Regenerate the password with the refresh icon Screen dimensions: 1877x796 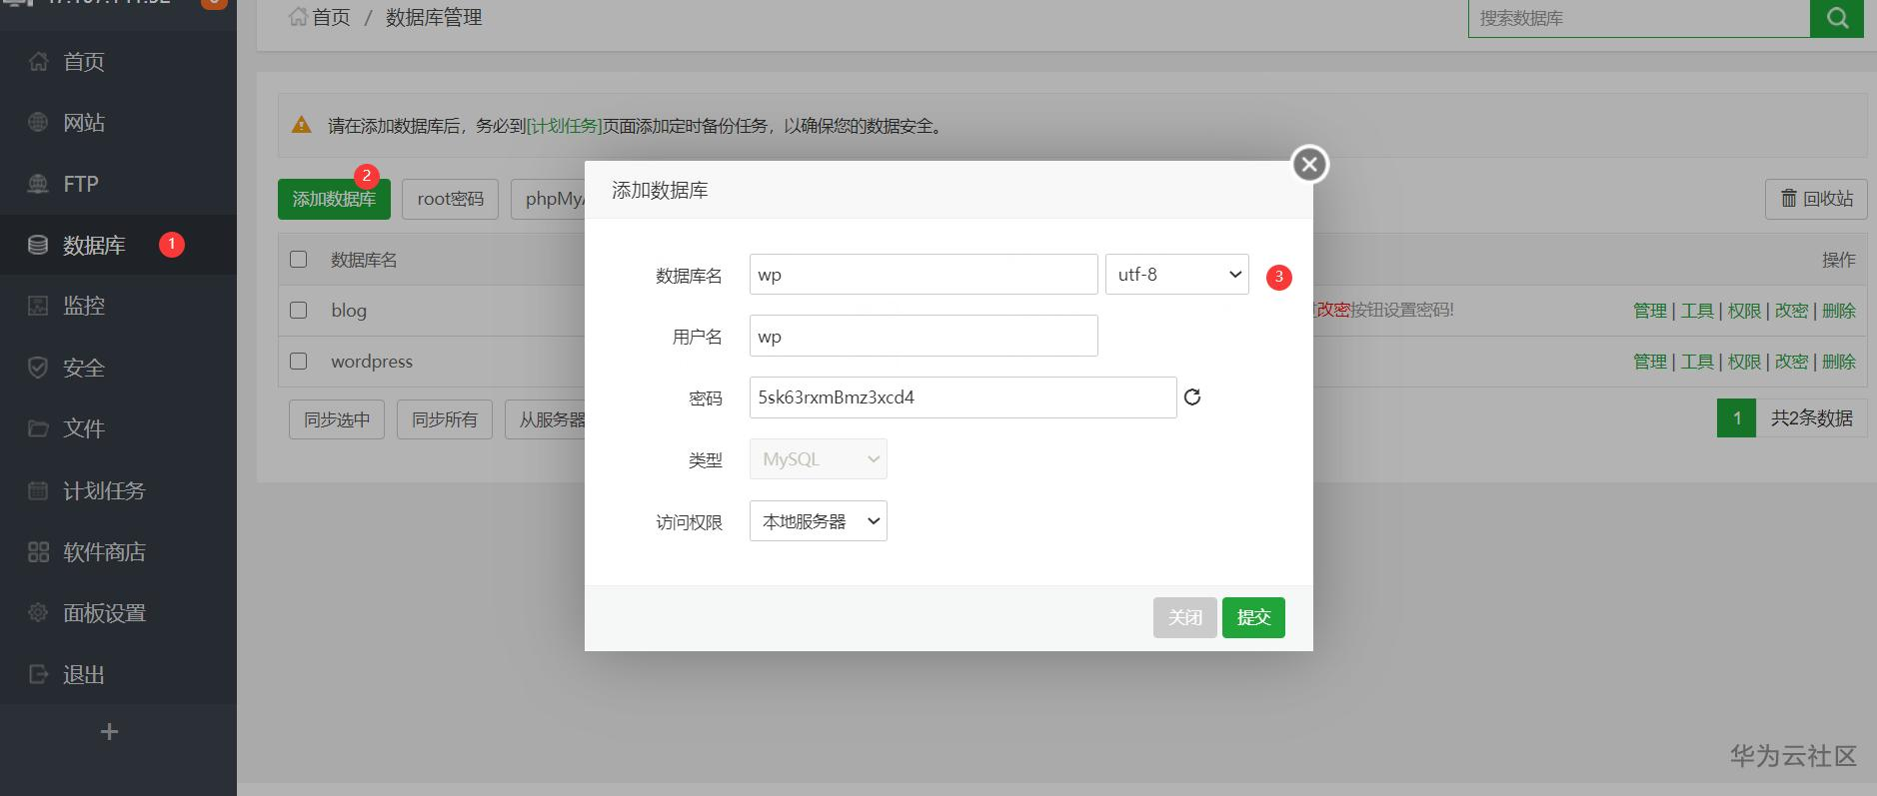coord(1192,398)
